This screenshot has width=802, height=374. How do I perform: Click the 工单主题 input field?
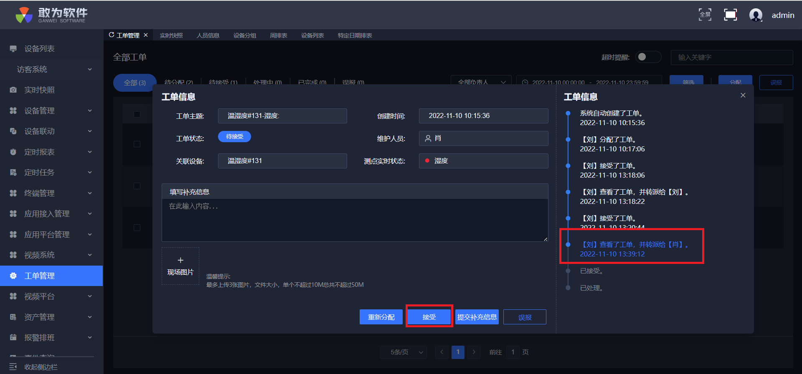click(x=282, y=116)
